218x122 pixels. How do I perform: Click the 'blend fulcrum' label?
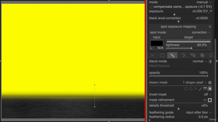point(159,66)
